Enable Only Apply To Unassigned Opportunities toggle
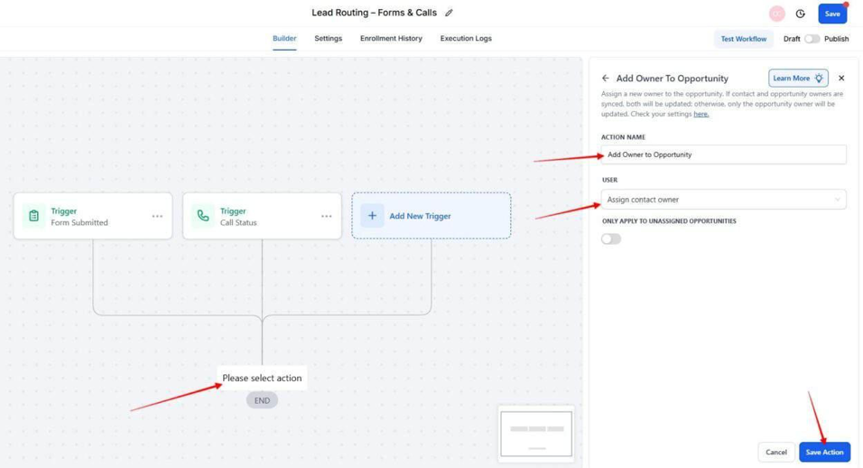Image resolution: width=863 pixels, height=468 pixels. 611,239
